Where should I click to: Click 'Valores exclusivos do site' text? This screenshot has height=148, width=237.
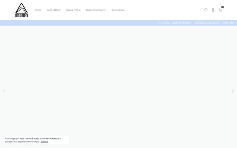(x=207, y=23)
